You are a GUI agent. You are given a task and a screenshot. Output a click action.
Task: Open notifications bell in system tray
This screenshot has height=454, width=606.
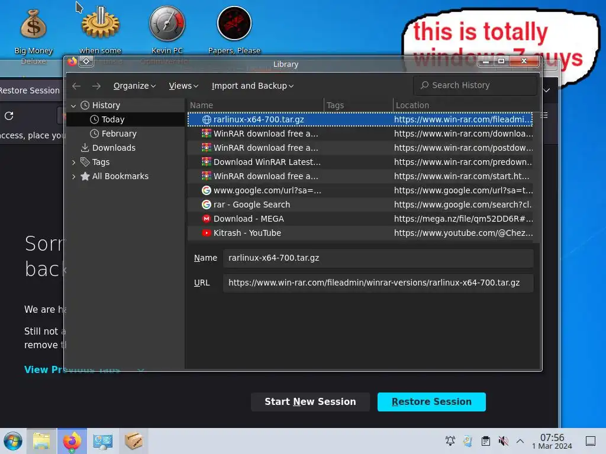(450, 441)
